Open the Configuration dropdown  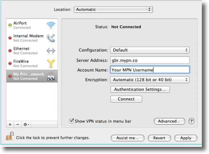point(150,50)
